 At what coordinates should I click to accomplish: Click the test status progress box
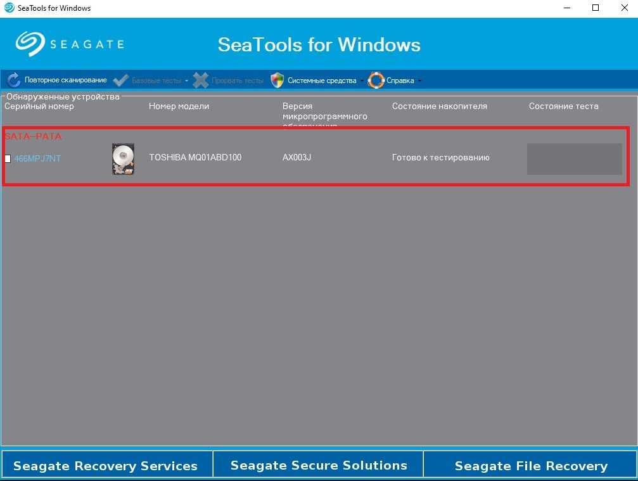point(574,158)
